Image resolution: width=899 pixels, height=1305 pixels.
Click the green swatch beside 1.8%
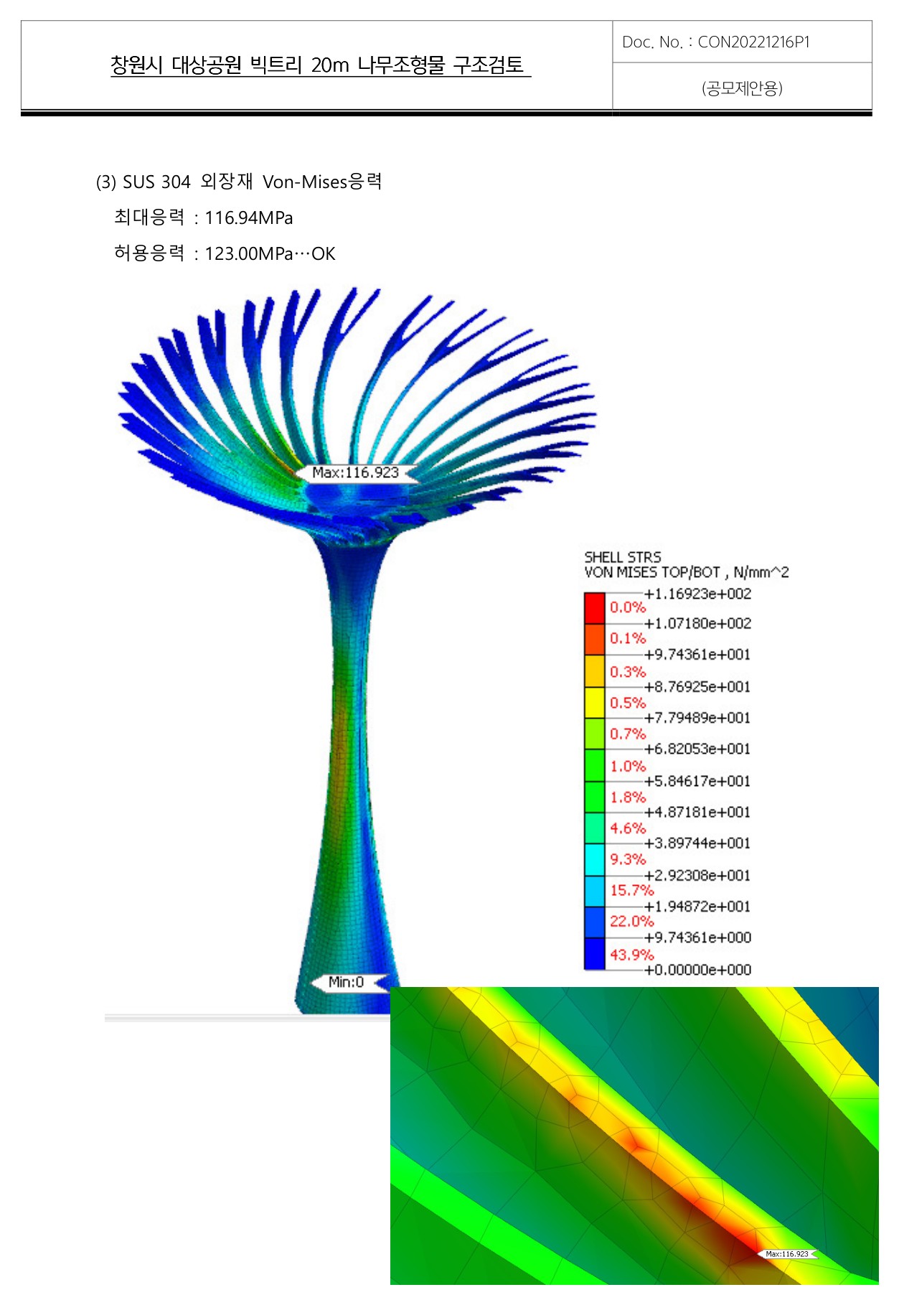click(595, 797)
